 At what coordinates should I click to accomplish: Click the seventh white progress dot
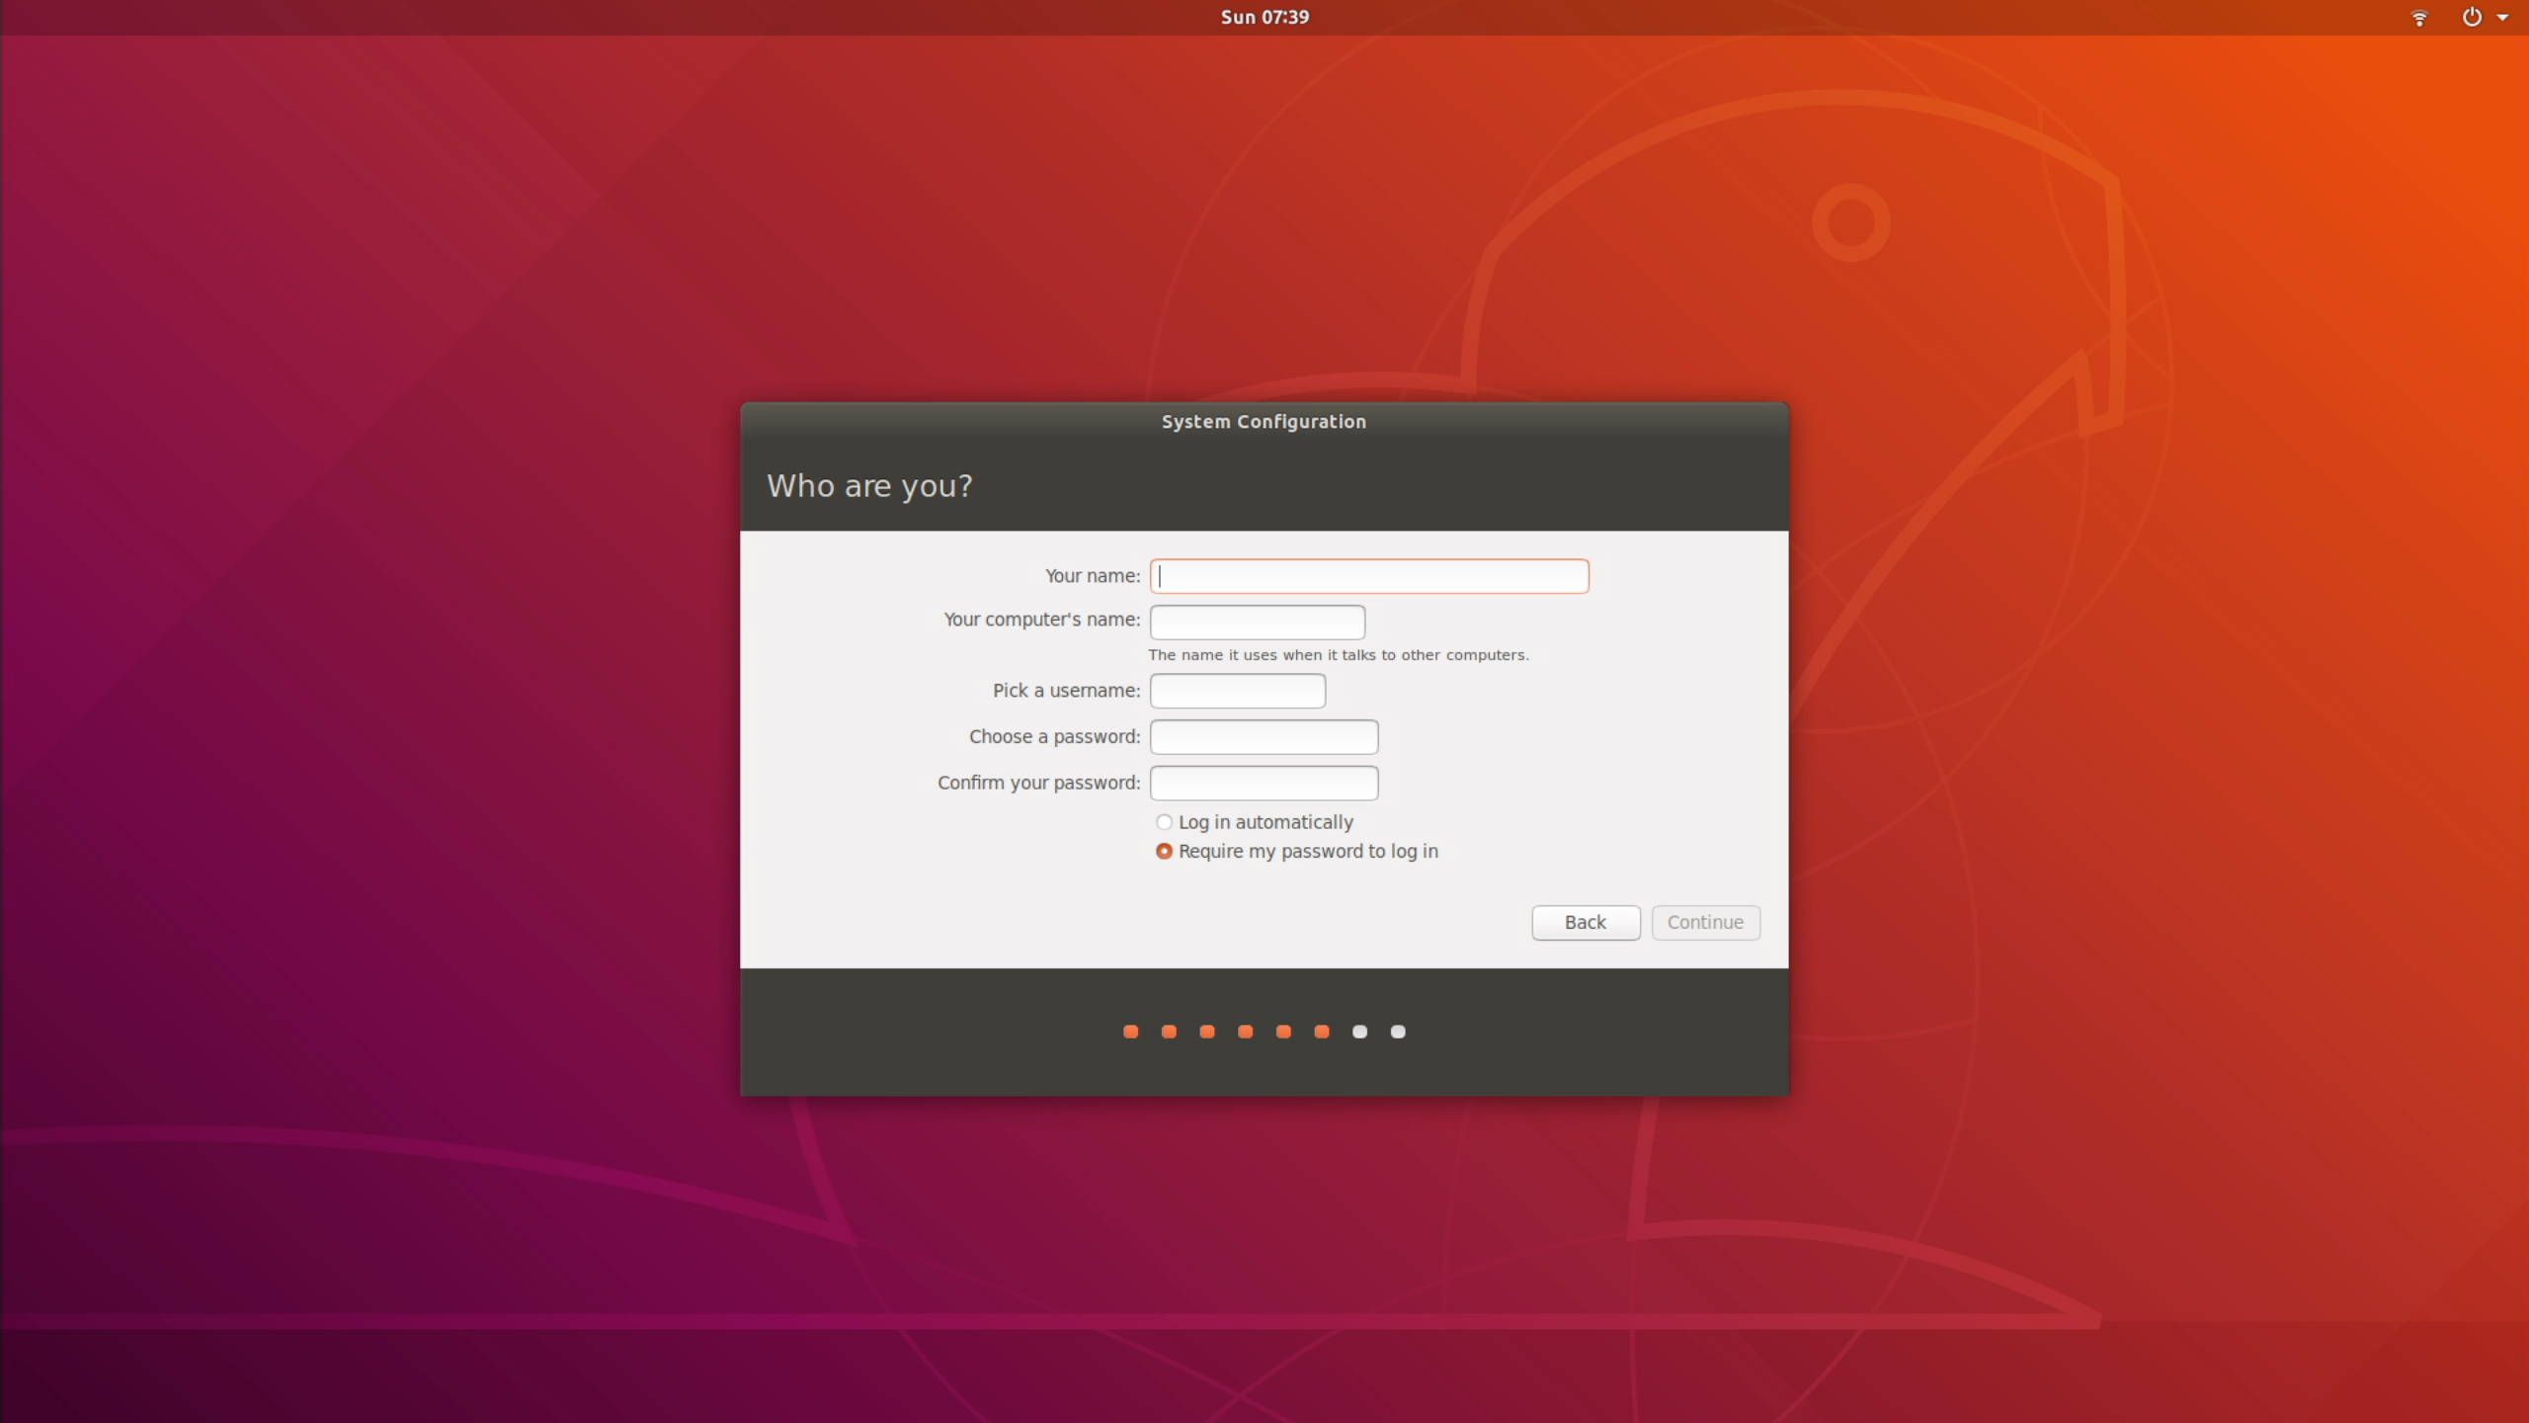(1360, 1032)
